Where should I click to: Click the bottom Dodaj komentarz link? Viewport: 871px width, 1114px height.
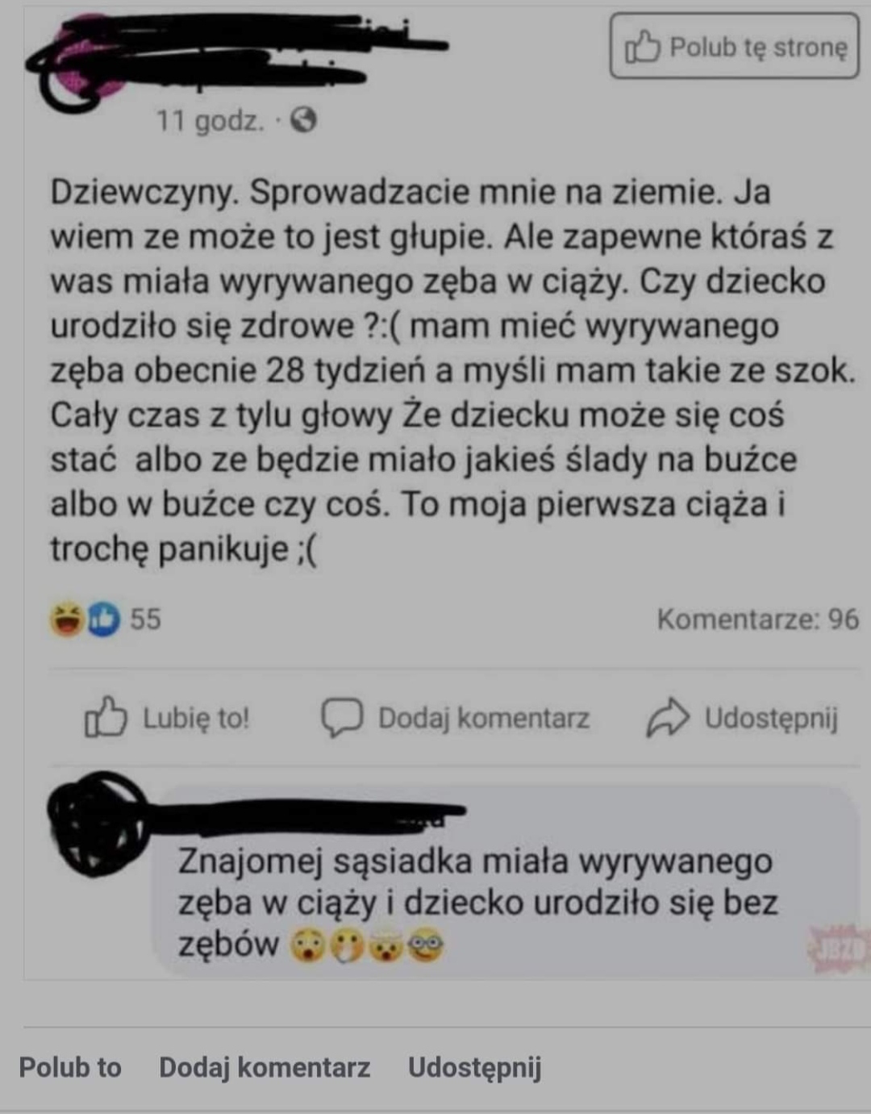265,1067
